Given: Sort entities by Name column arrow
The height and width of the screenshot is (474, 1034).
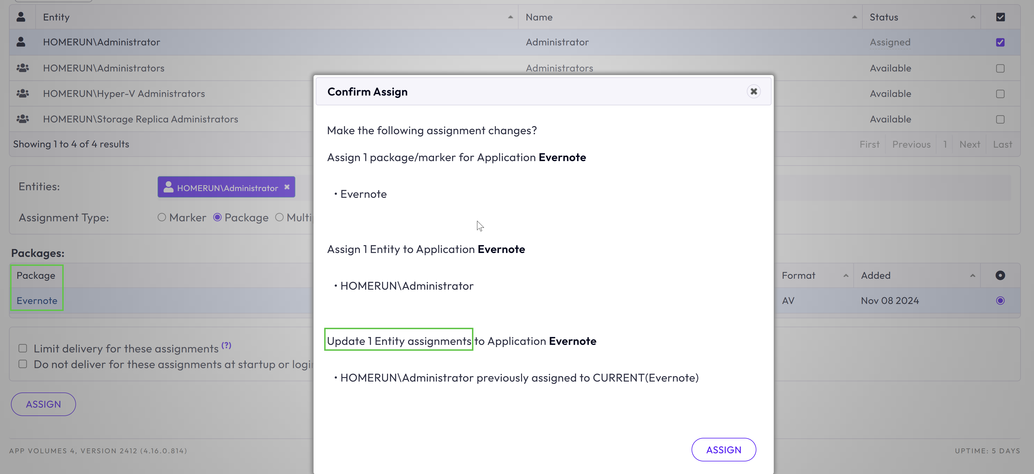Looking at the screenshot, I should click(x=854, y=17).
